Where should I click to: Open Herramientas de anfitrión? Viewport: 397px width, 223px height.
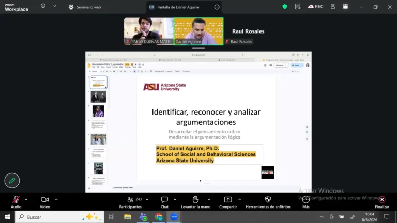268,202
